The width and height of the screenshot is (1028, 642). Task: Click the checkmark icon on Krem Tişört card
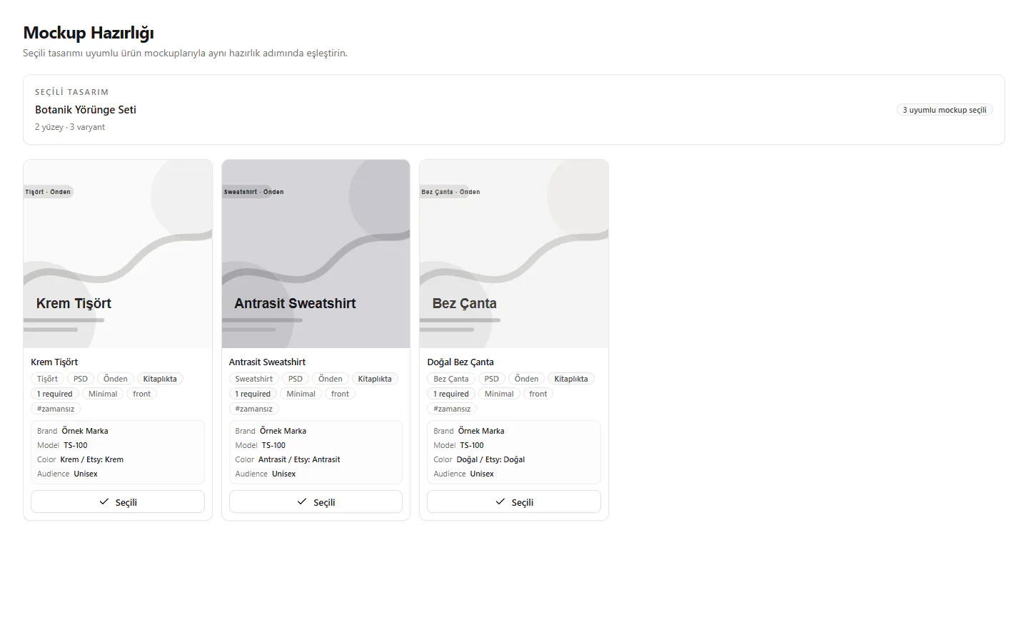[104, 501]
